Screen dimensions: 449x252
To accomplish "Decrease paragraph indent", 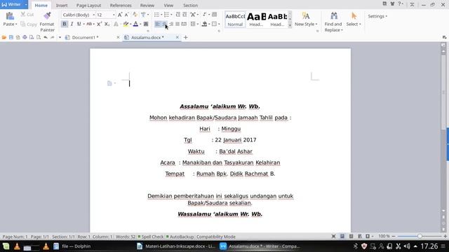I will (177, 15).
